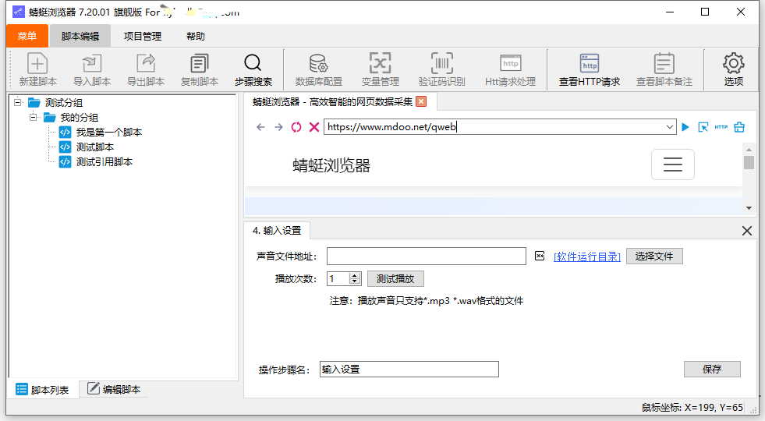Image resolution: width=765 pixels, height=421 pixels.
Task: Open 变量管理 variable manager
Action: click(380, 69)
